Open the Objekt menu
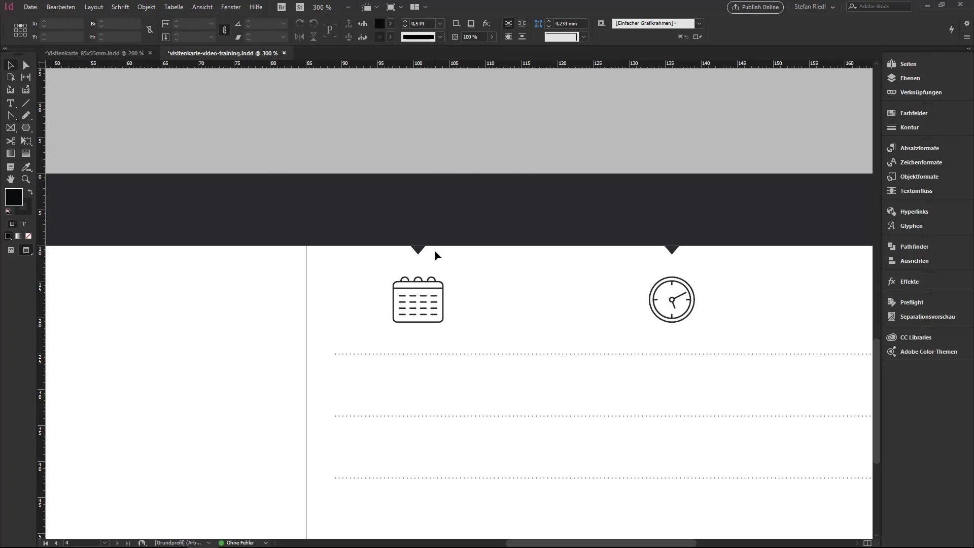The width and height of the screenshot is (974, 548). [x=146, y=7]
